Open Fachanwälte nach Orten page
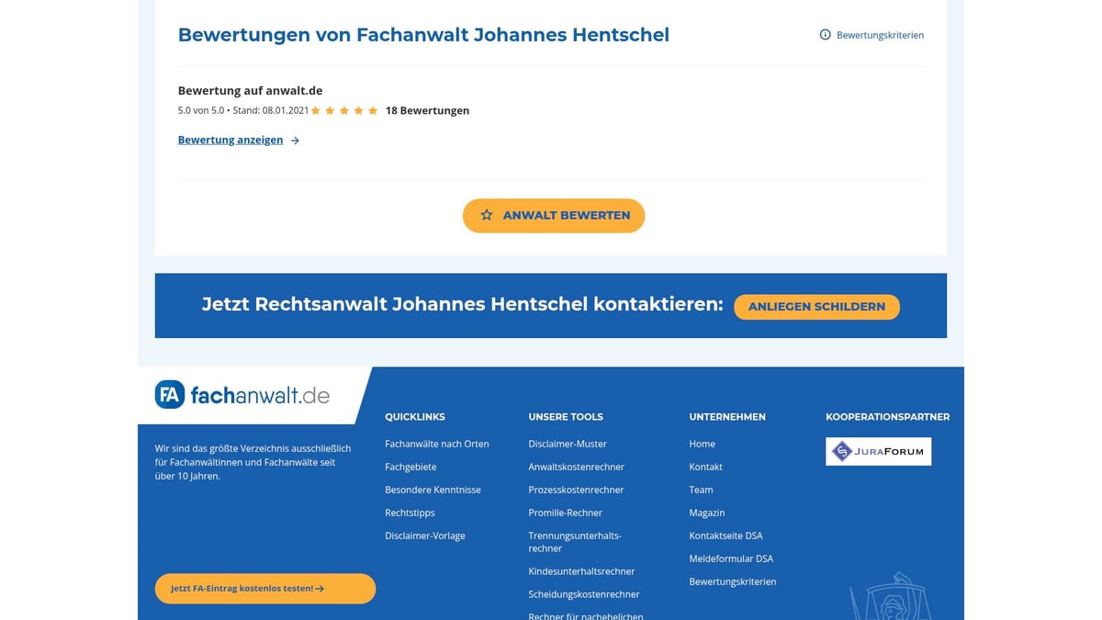1102x620 pixels. (437, 444)
